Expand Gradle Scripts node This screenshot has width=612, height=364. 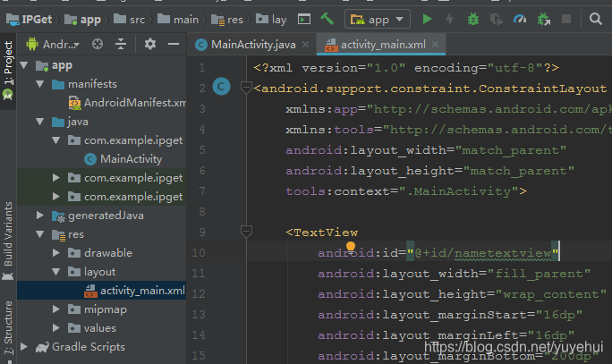click(x=24, y=347)
